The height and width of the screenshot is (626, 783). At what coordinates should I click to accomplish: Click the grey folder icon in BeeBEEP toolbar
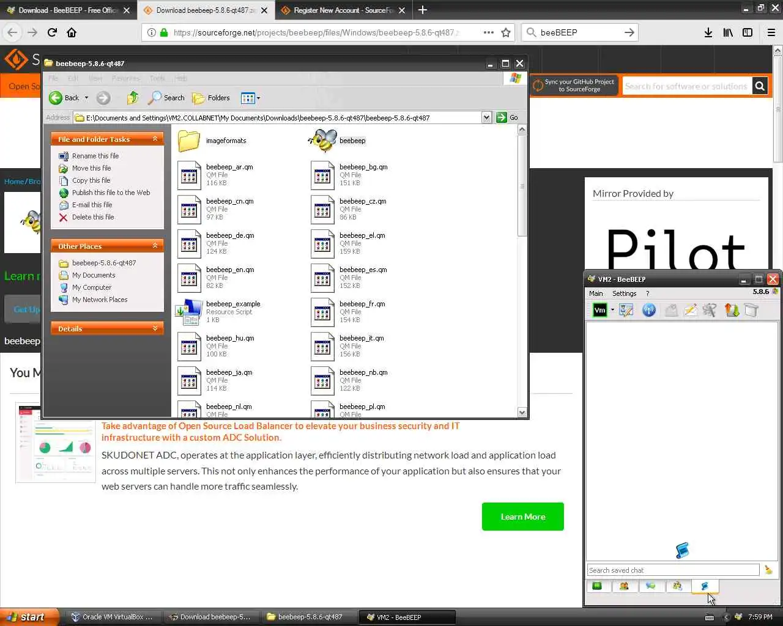point(751,310)
